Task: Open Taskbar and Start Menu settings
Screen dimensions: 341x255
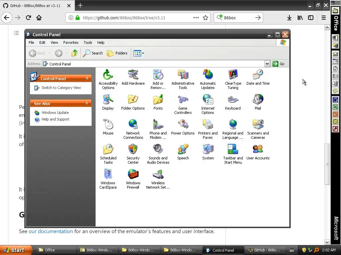Action: pyautogui.click(x=233, y=154)
